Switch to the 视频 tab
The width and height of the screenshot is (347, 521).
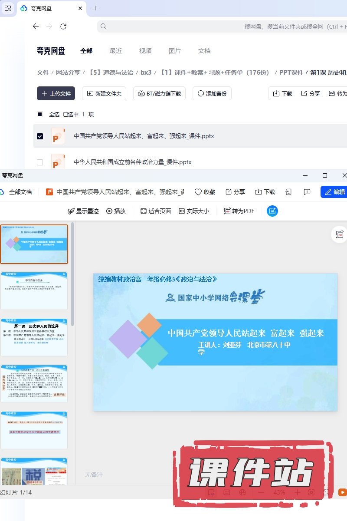click(x=145, y=51)
